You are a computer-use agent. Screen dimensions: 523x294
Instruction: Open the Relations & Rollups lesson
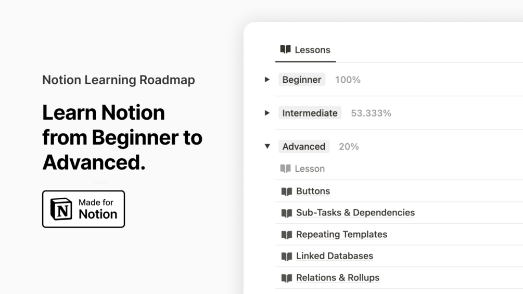point(337,277)
